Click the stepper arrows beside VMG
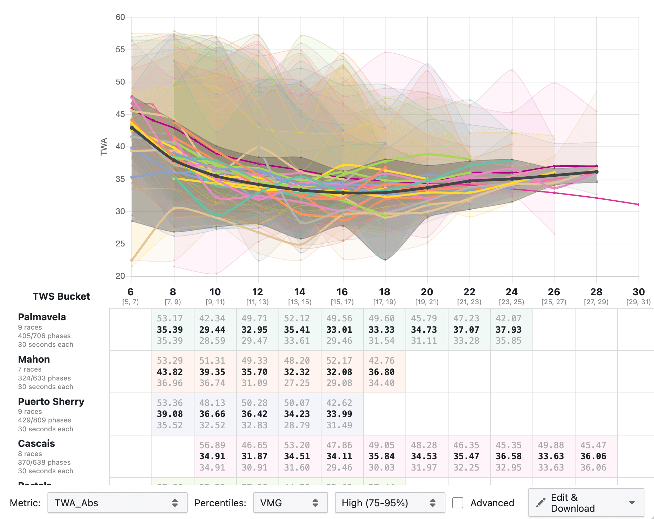Image resolution: width=654 pixels, height=519 pixels. (315, 503)
